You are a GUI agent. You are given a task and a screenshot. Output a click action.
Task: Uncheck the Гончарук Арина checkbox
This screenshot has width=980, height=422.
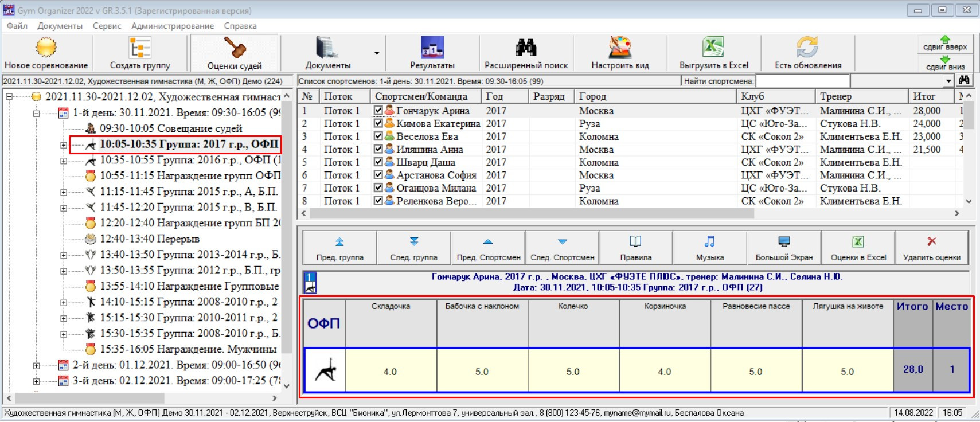click(378, 110)
